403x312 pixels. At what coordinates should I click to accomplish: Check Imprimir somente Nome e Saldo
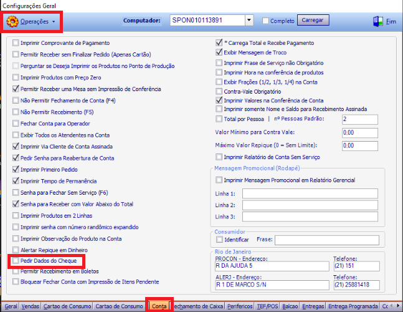click(219, 109)
